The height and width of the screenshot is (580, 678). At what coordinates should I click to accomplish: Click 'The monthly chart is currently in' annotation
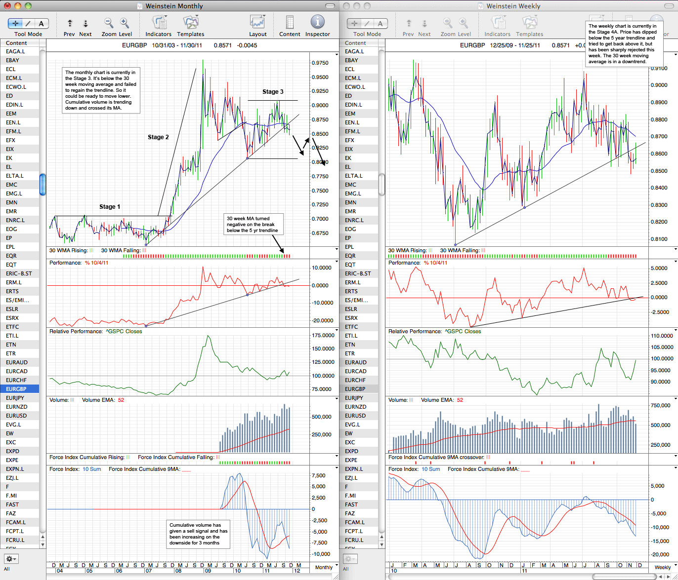[x=101, y=90]
